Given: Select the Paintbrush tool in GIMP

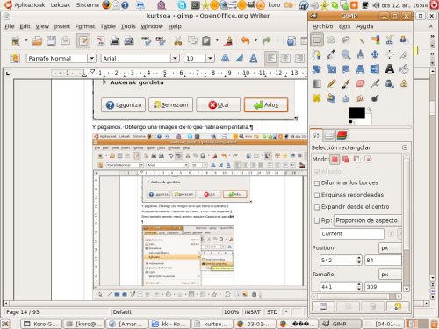Looking at the screenshot, I should point(346,83).
